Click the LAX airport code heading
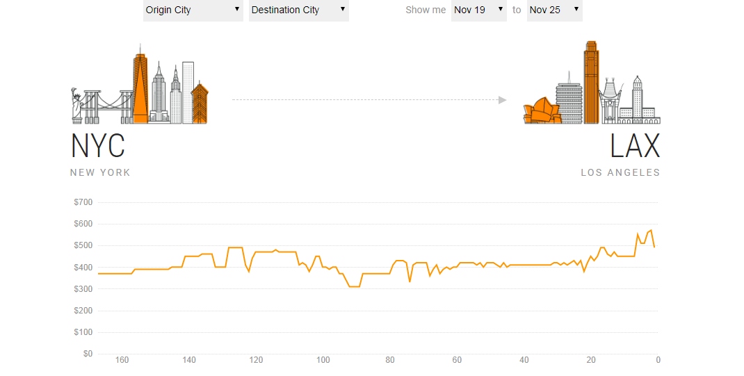Image resolution: width=744 pixels, height=376 pixels. [x=635, y=145]
